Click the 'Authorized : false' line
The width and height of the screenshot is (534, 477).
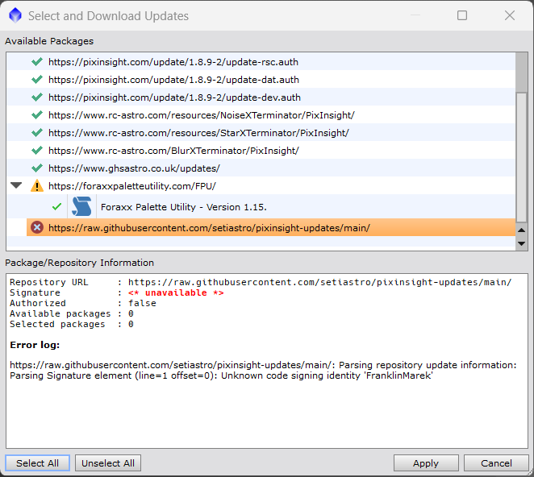tap(83, 303)
